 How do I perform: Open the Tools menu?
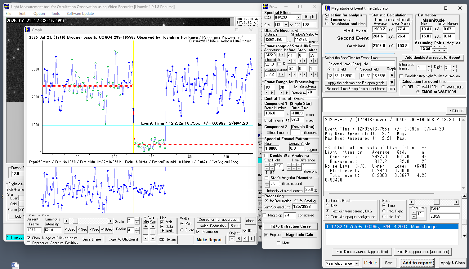coord(55,14)
